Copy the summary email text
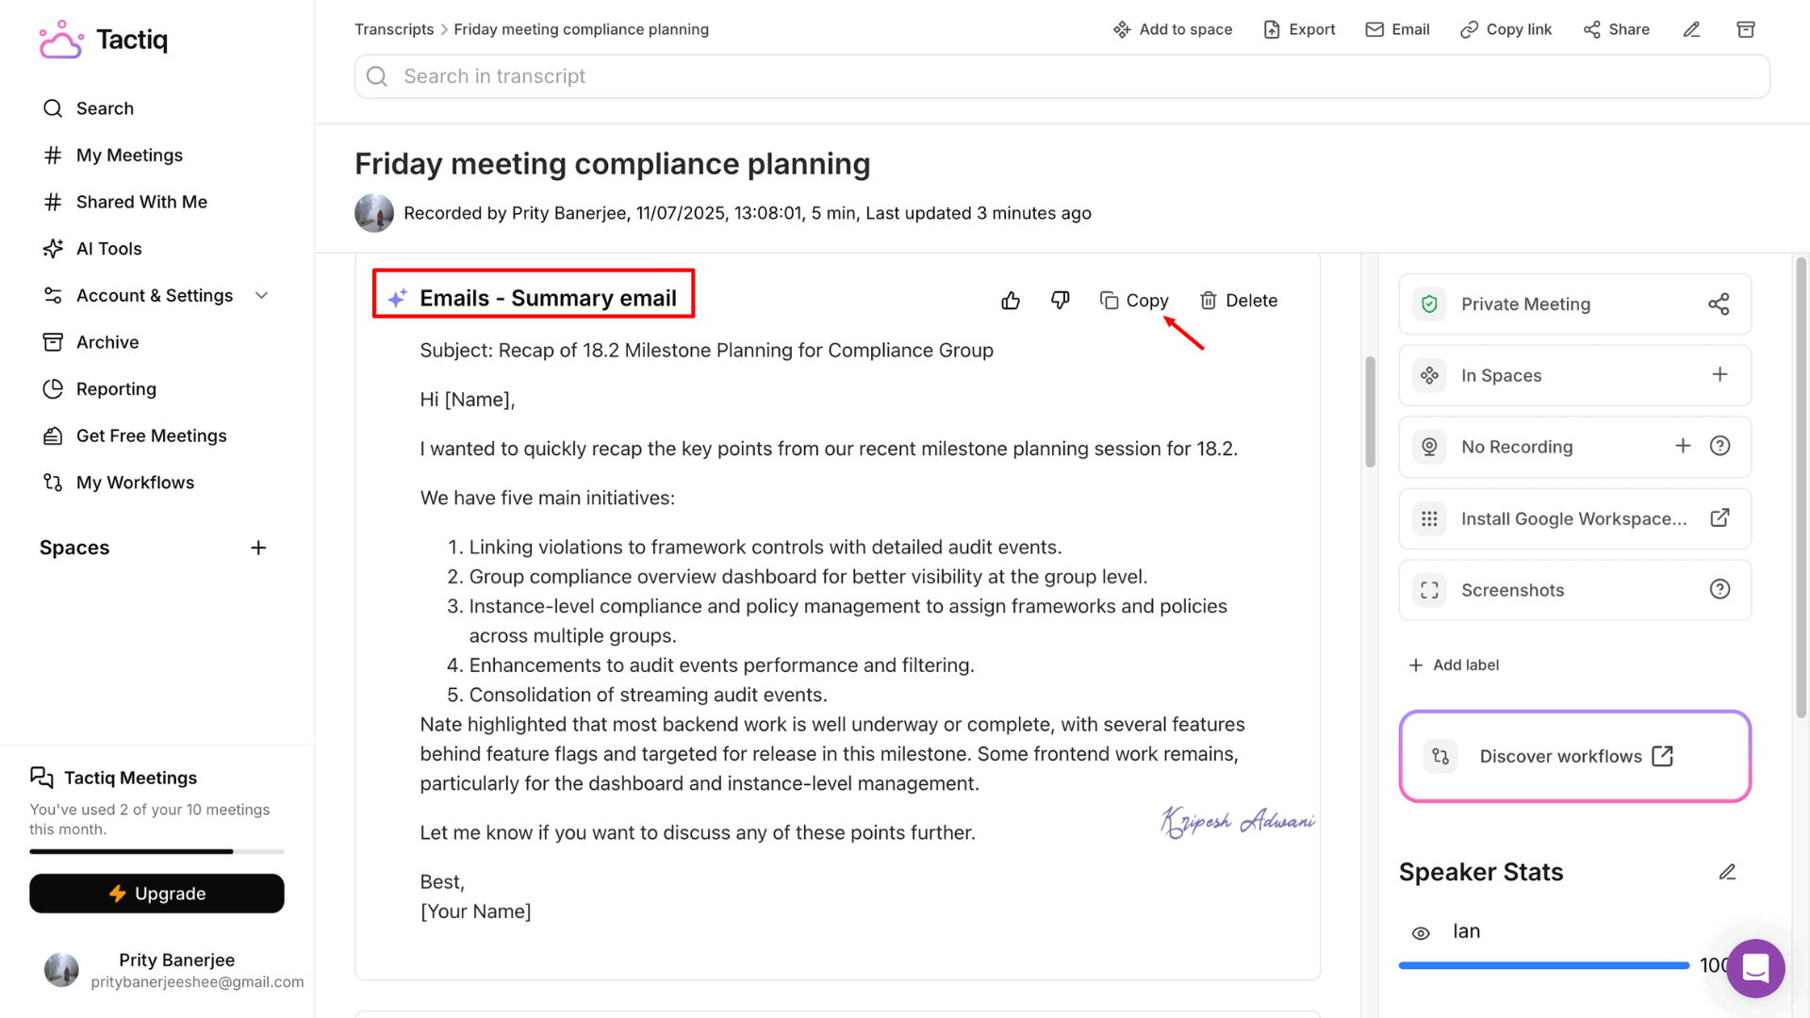The image size is (1810, 1018). [1134, 301]
